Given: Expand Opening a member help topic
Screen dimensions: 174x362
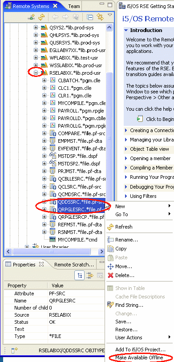Looking at the screenshot, I should (126, 158).
